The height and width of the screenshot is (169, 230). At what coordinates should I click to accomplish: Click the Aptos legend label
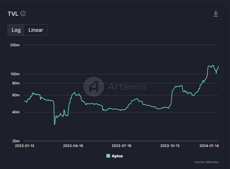117,156
